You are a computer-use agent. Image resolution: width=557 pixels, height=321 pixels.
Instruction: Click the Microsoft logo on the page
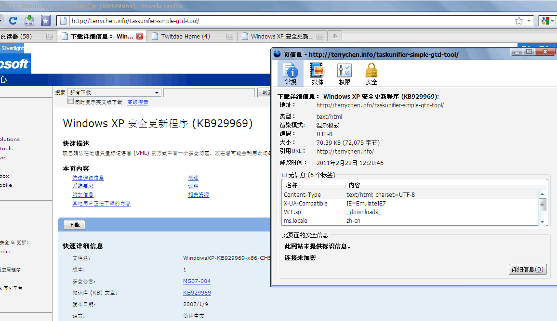[15, 64]
